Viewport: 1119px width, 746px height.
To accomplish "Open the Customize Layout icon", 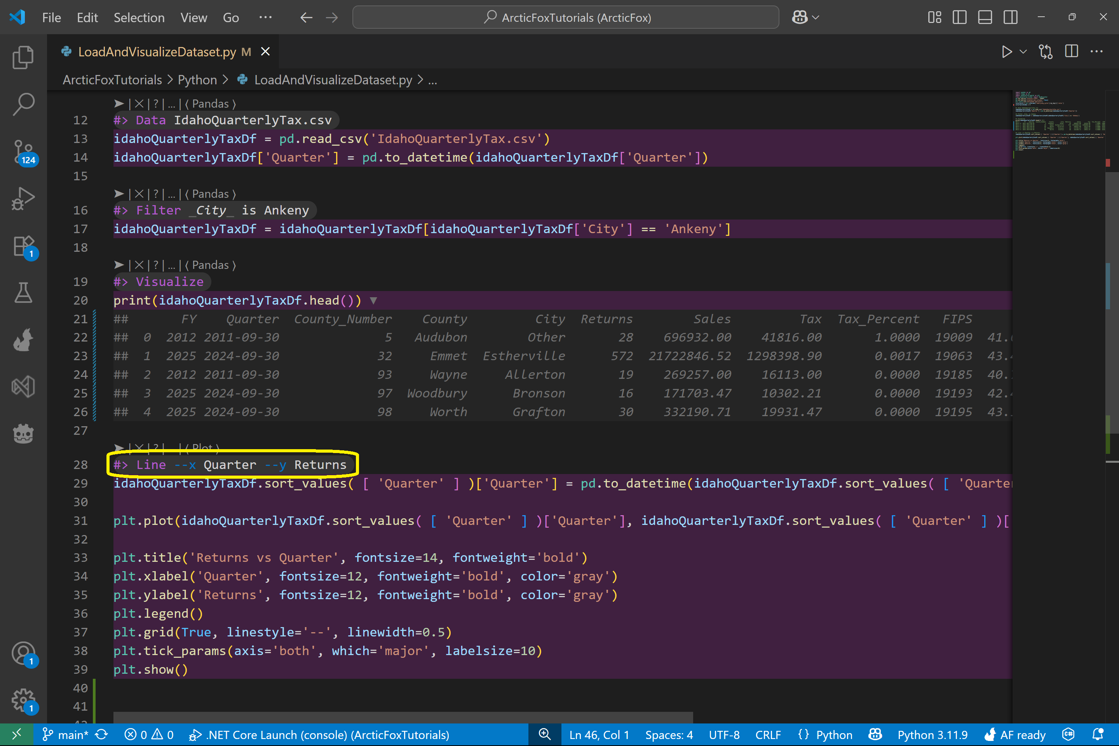I will [x=934, y=17].
